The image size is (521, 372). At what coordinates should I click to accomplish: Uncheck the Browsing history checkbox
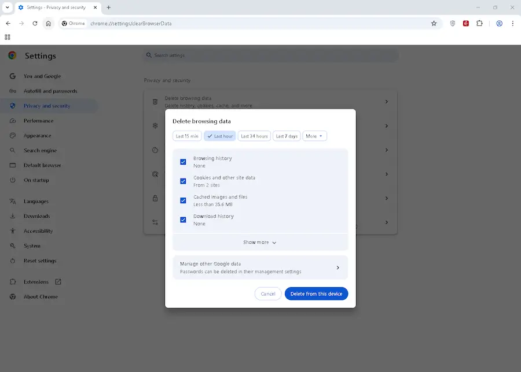click(183, 162)
